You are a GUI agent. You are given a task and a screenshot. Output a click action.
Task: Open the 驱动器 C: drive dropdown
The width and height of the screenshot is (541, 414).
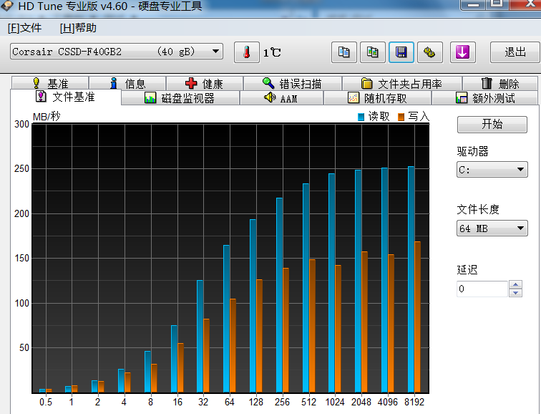pyautogui.click(x=492, y=170)
